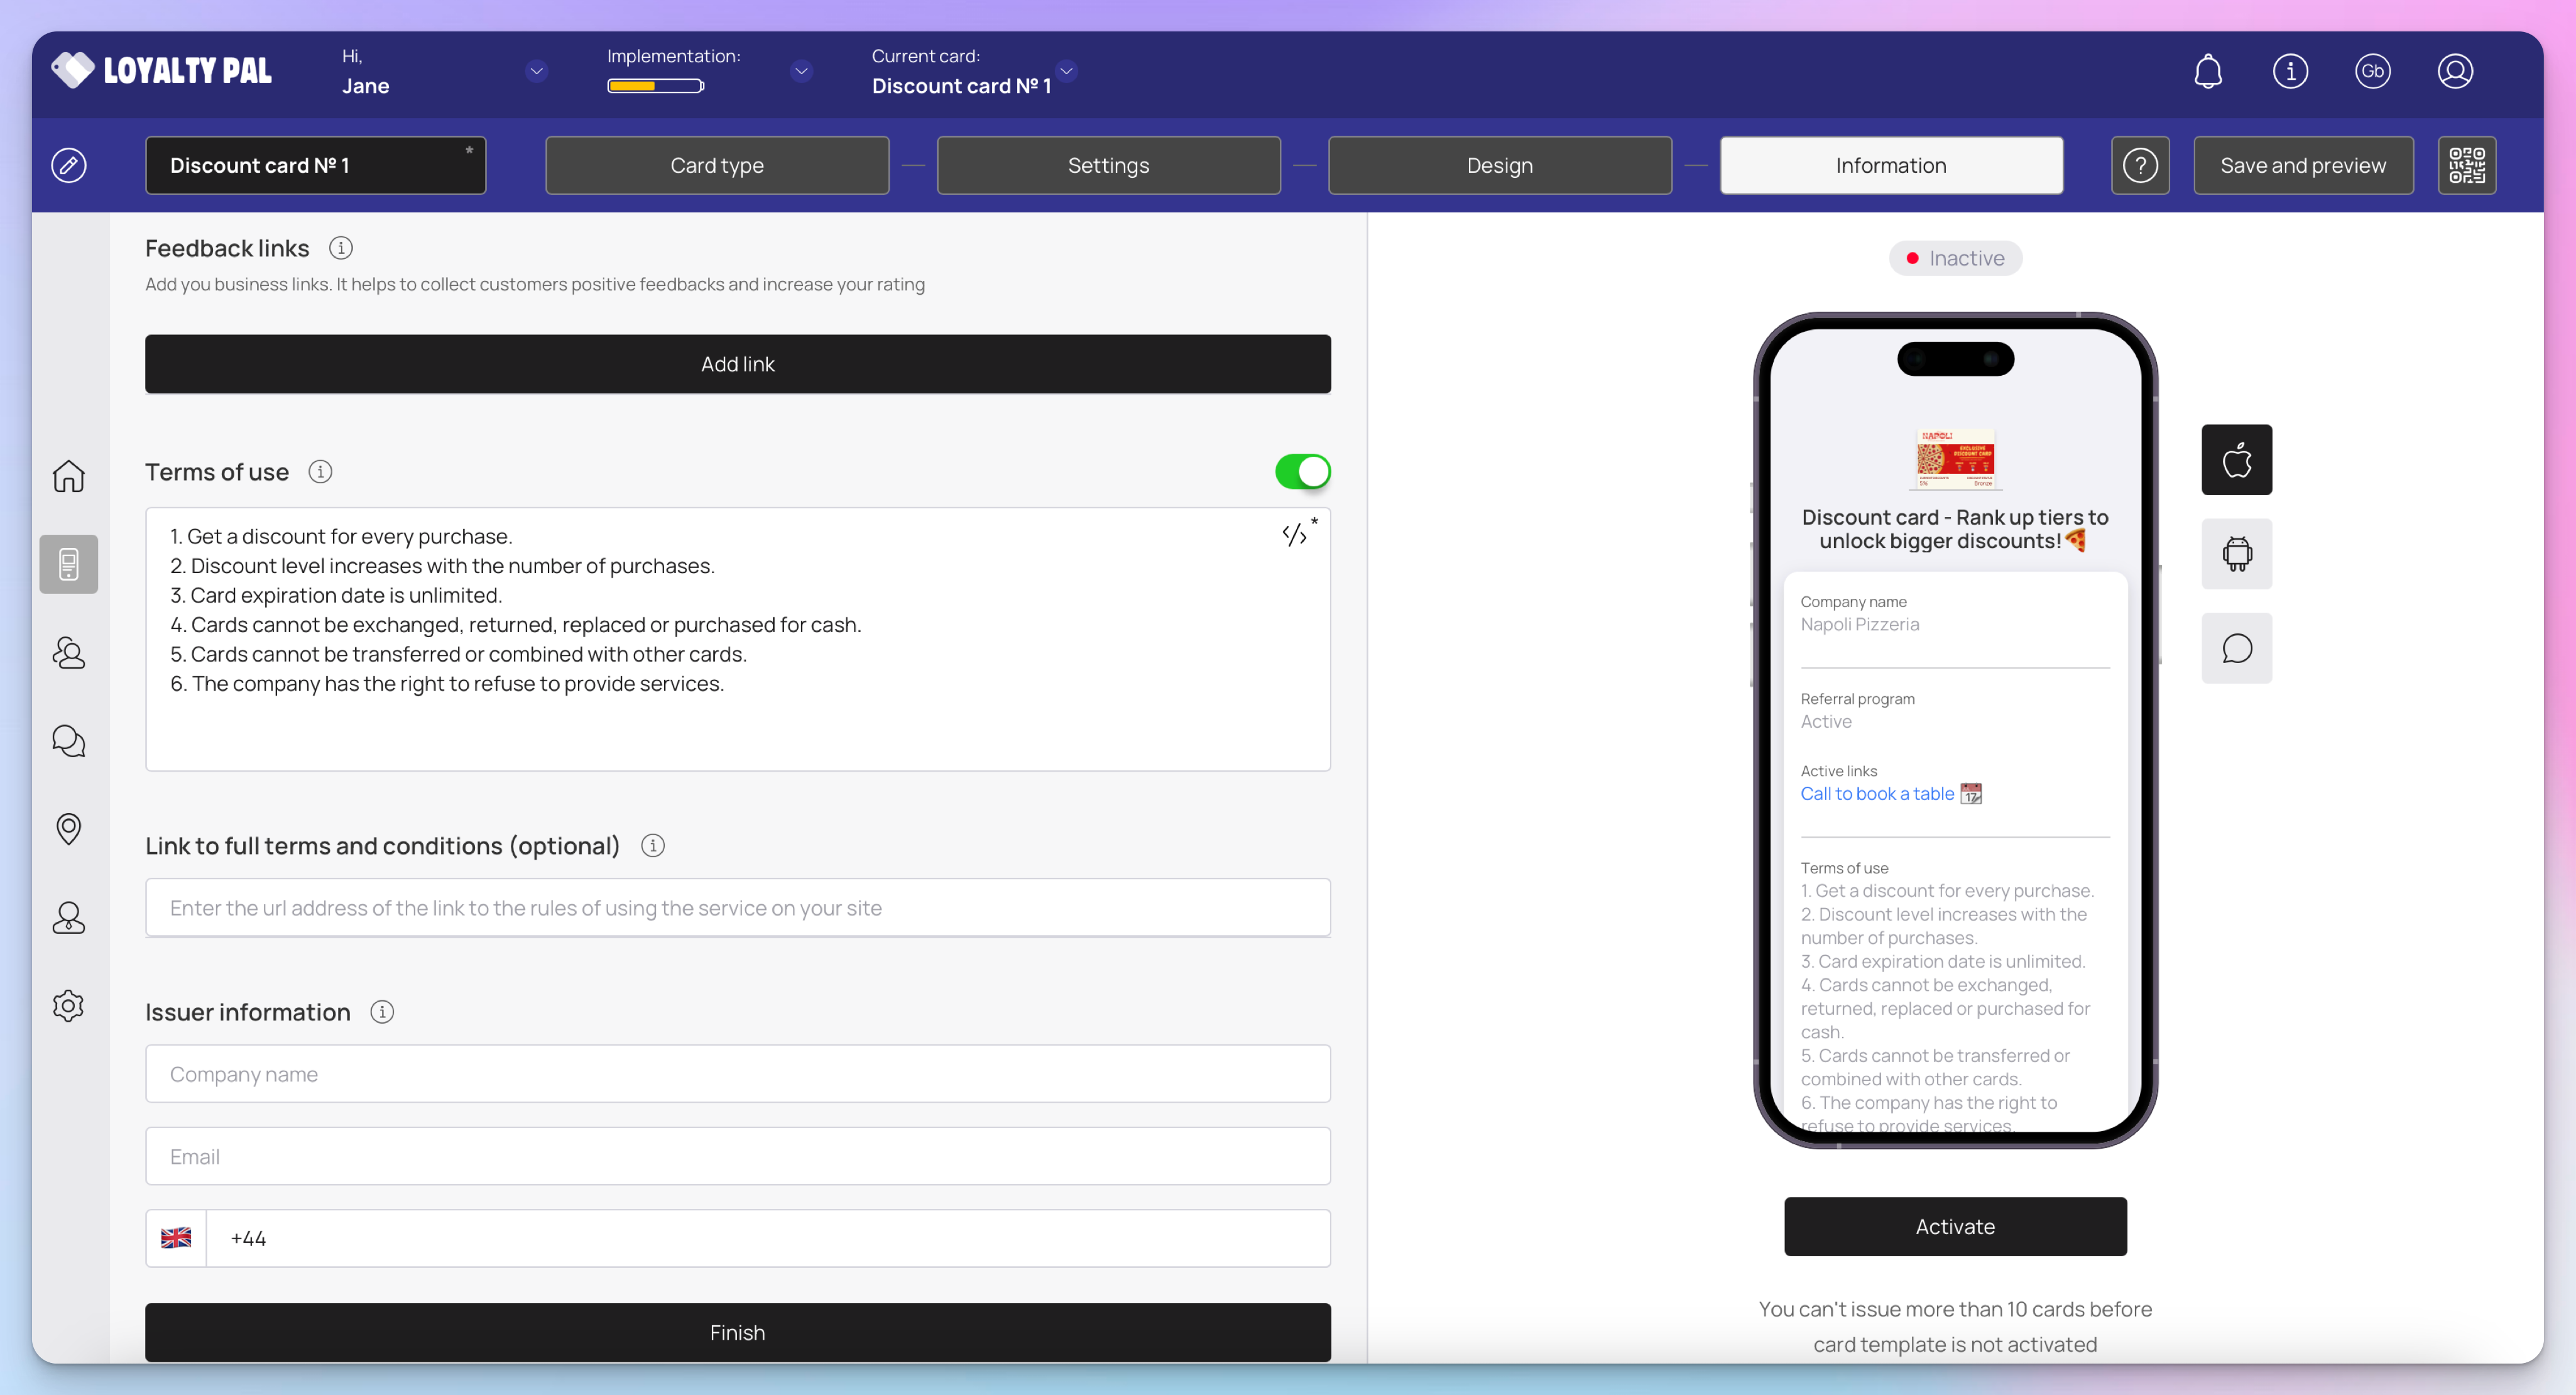Open the Current card dropdown
The height and width of the screenshot is (1395, 2576).
tap(1066, 70)
